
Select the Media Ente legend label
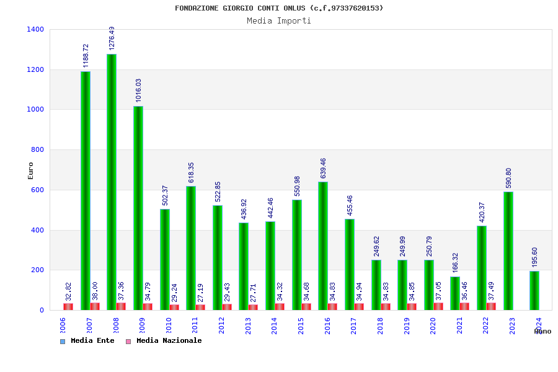point(92,340)
